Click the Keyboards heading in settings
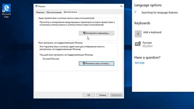This screenshot has width=194, height=109. click(142, 23)
